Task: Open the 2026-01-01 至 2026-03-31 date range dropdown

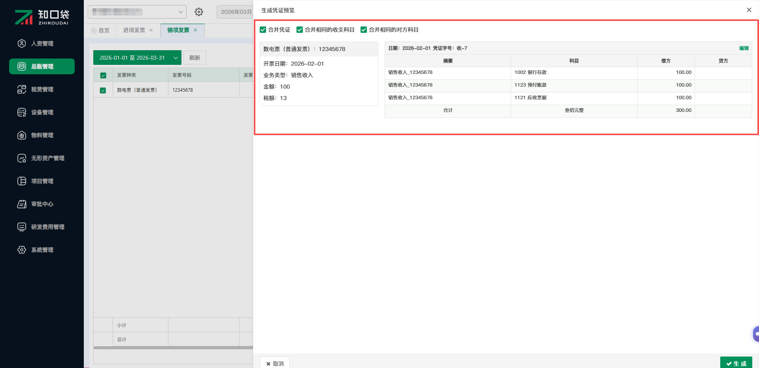Action: tap(137, 58)
